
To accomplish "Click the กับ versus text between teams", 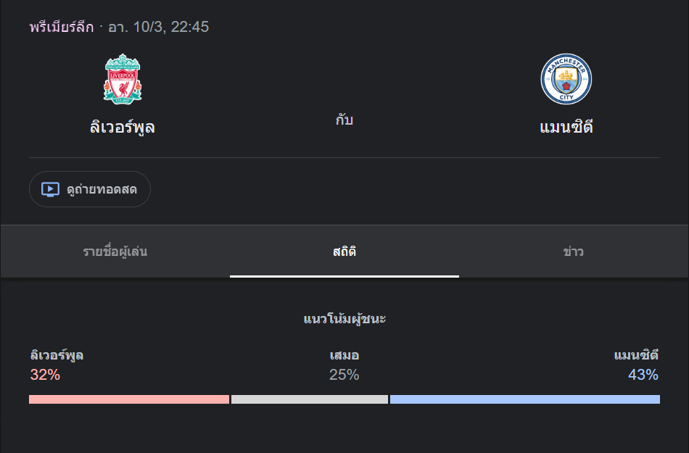I will coord(344,120).
